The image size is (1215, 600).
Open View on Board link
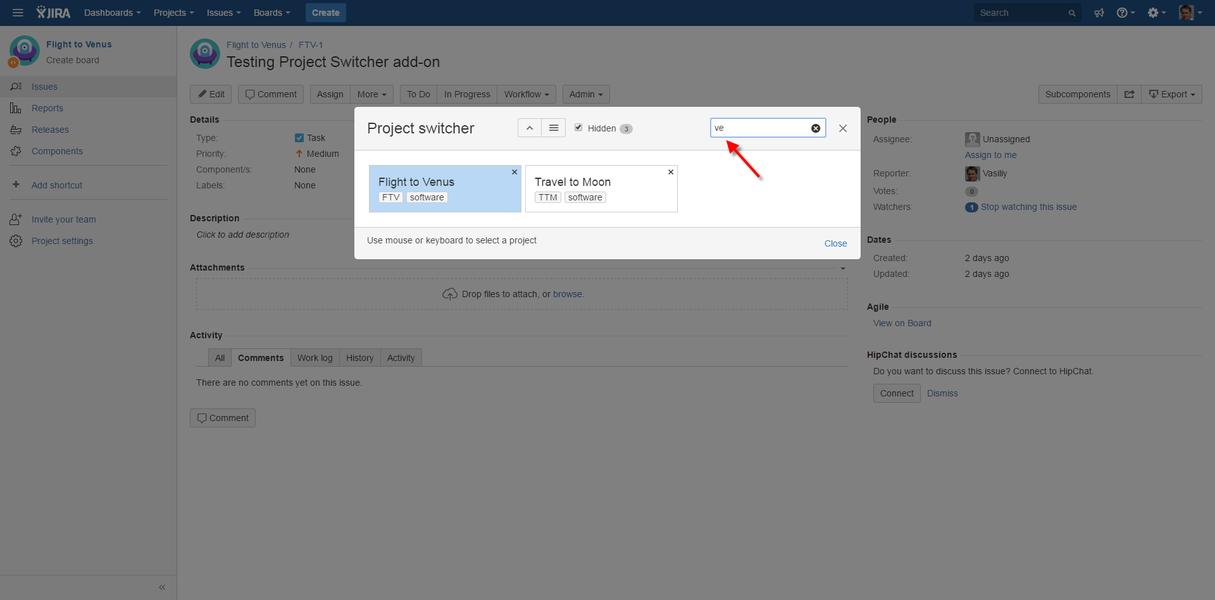(902, 323)
